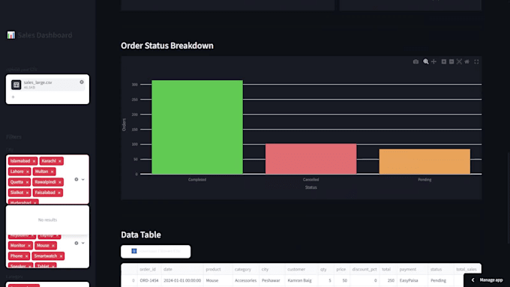Expand the product multiselect dropdown arrow

(83, 243)
